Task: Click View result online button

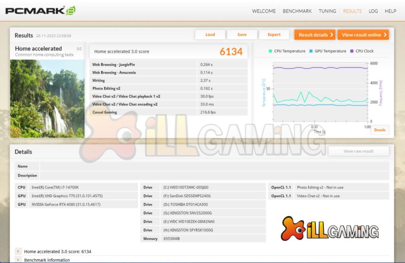Action: tap(363, 35)
